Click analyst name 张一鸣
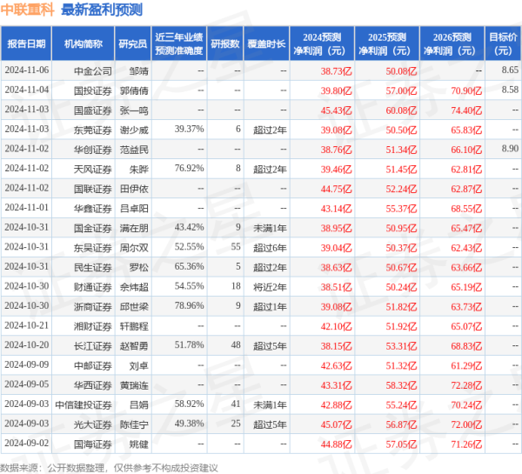Viewport: 522px width, 474px height. tap(134, 110)
